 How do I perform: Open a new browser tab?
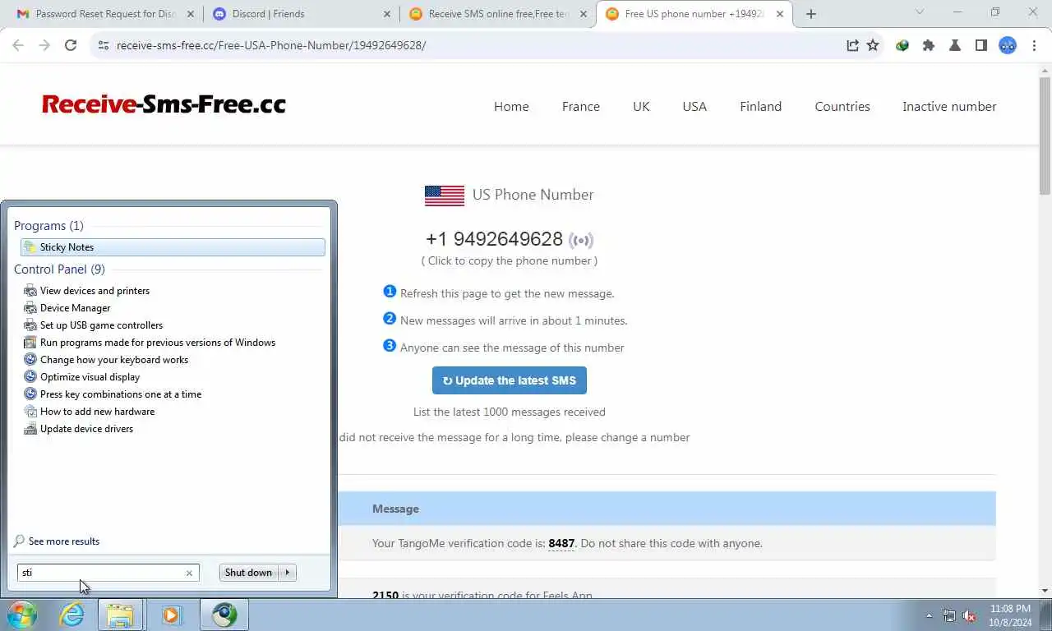[811, 14]
